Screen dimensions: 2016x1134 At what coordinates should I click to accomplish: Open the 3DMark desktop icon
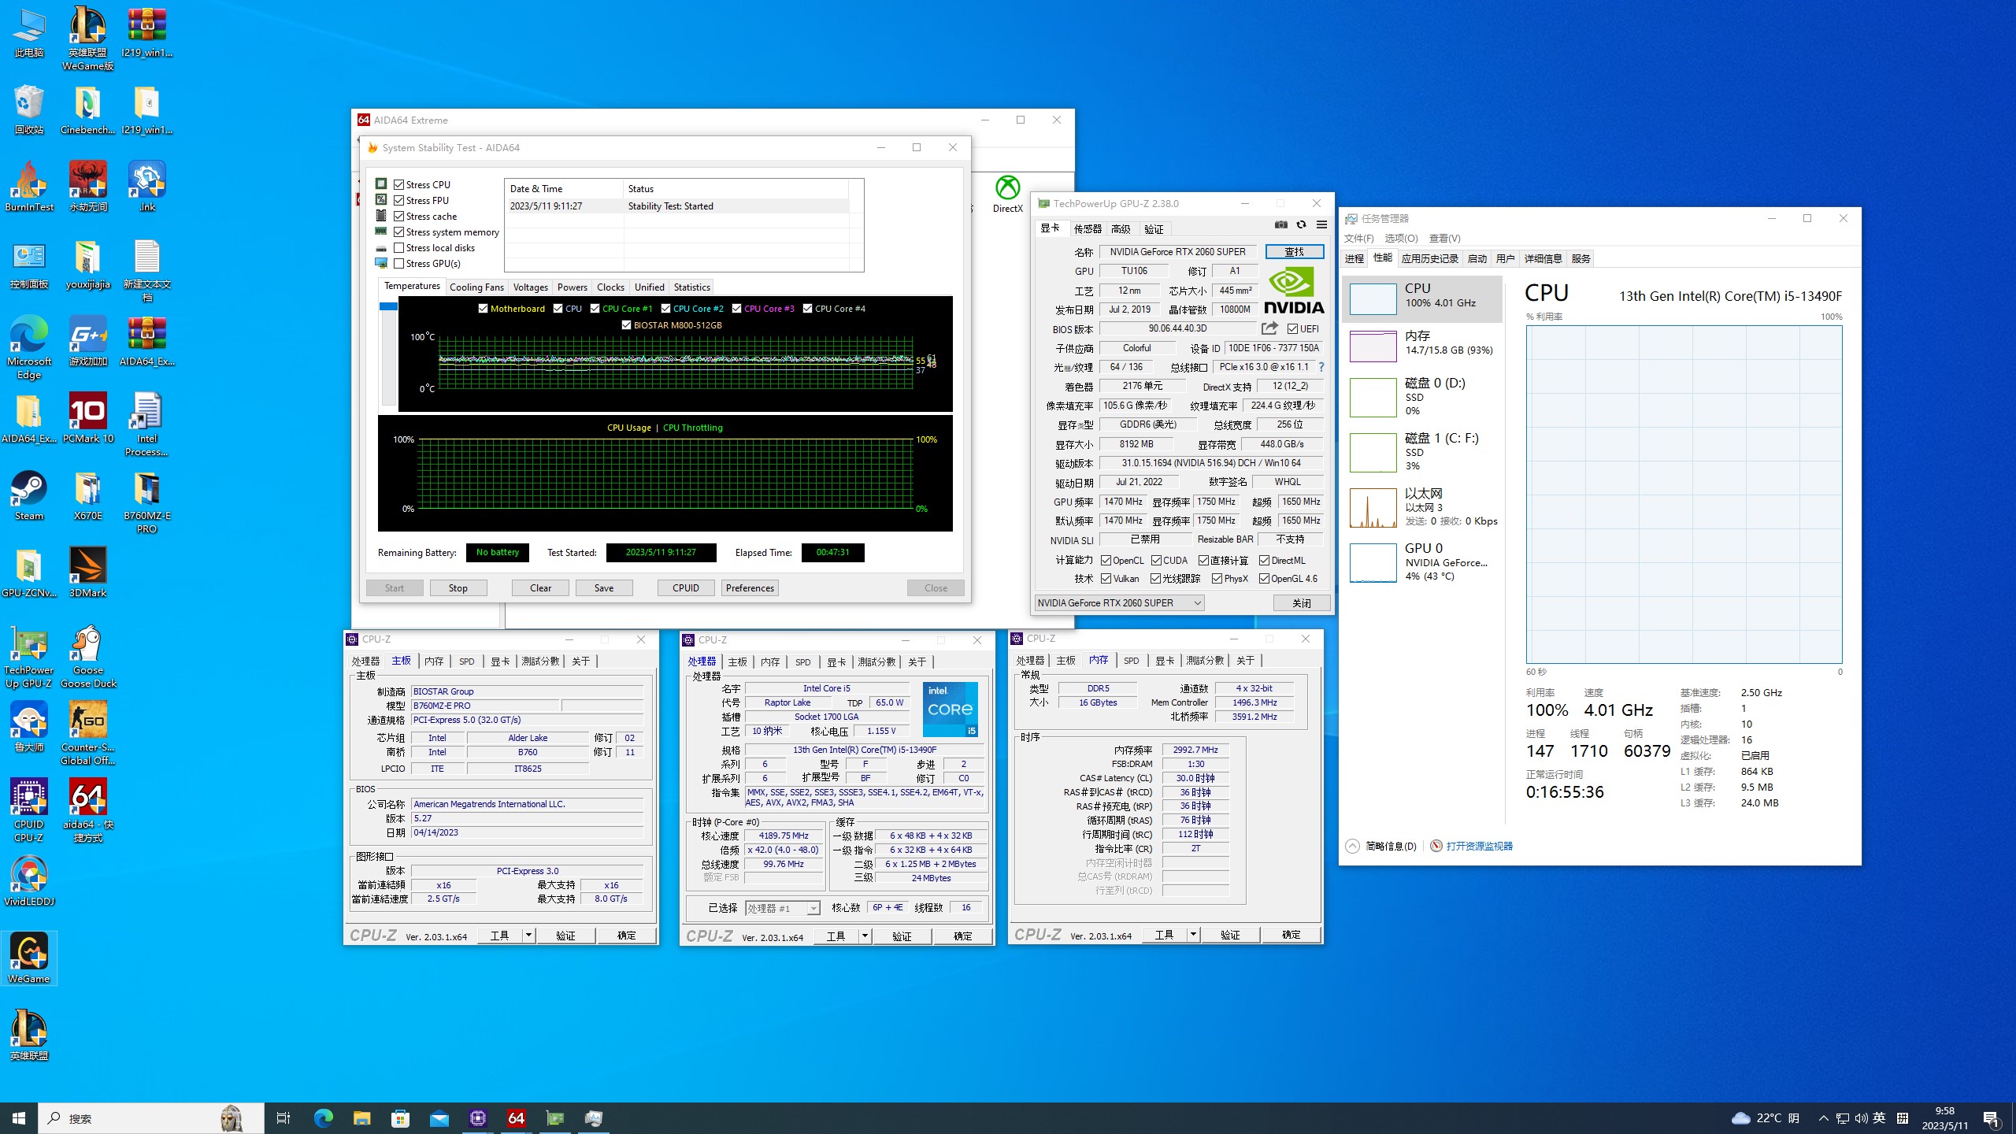point(87,573)
